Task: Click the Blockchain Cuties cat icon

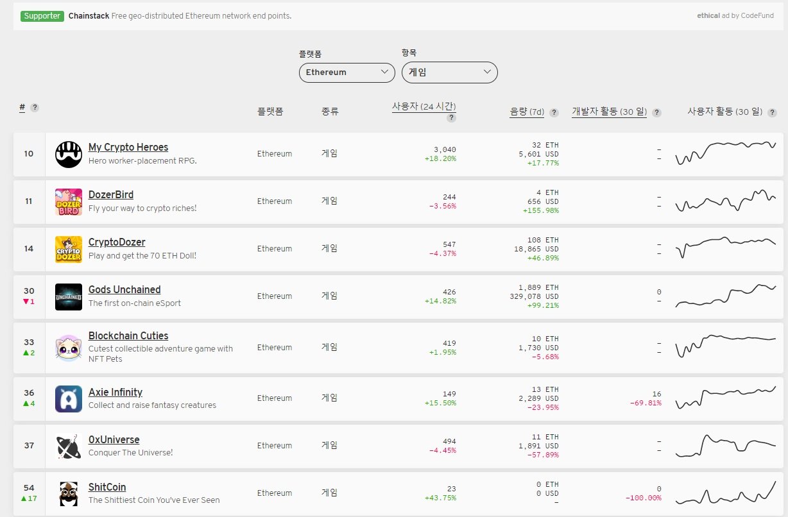Action: (69, 348)
